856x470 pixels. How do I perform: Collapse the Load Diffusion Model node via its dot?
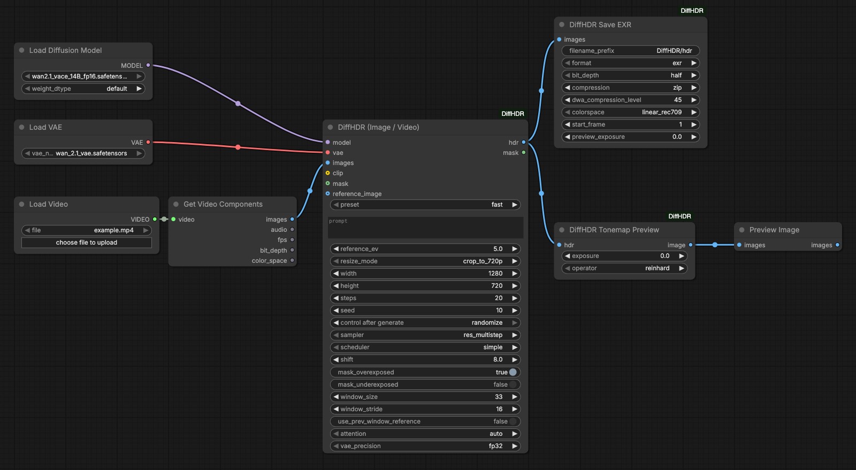(x=22, y=50)
